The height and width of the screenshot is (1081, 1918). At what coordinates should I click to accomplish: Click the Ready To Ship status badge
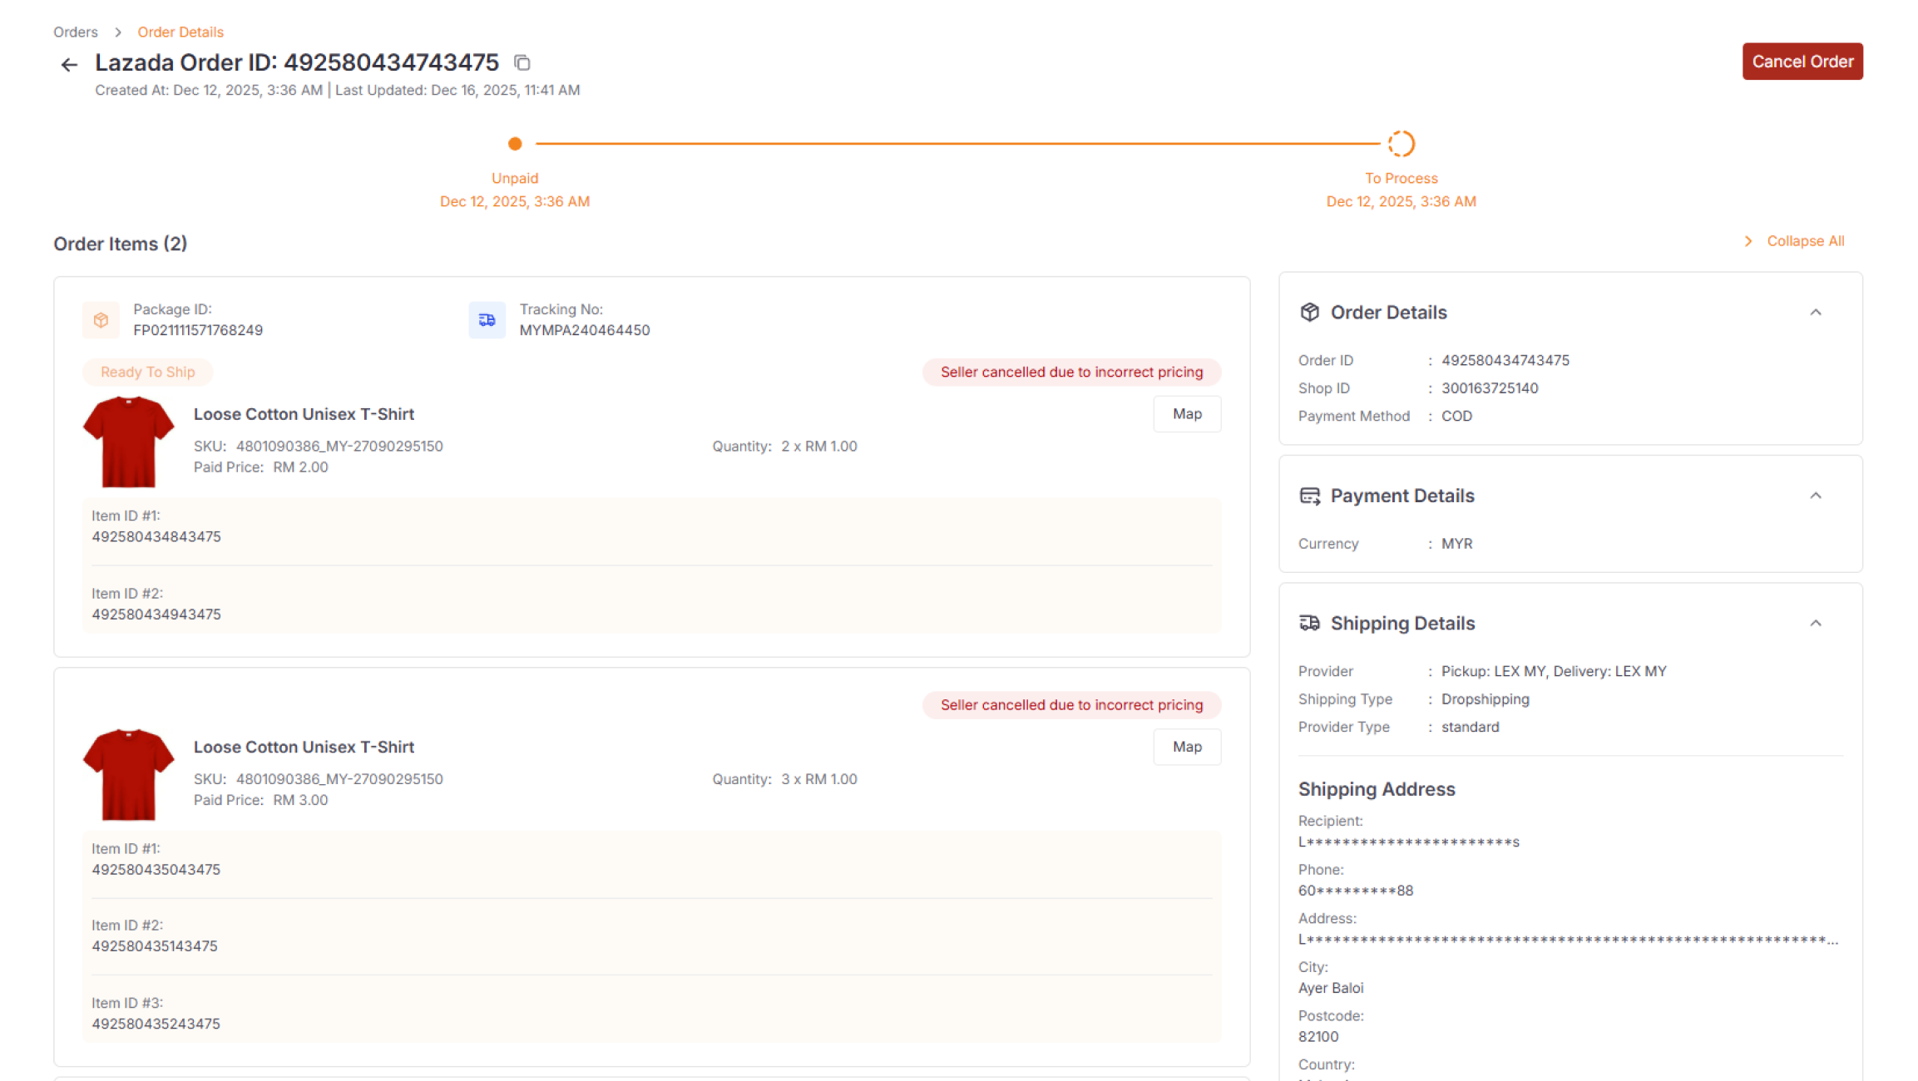click(x=147, y=372)
